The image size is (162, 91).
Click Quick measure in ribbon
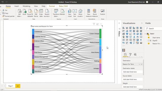tap(95, 13)
